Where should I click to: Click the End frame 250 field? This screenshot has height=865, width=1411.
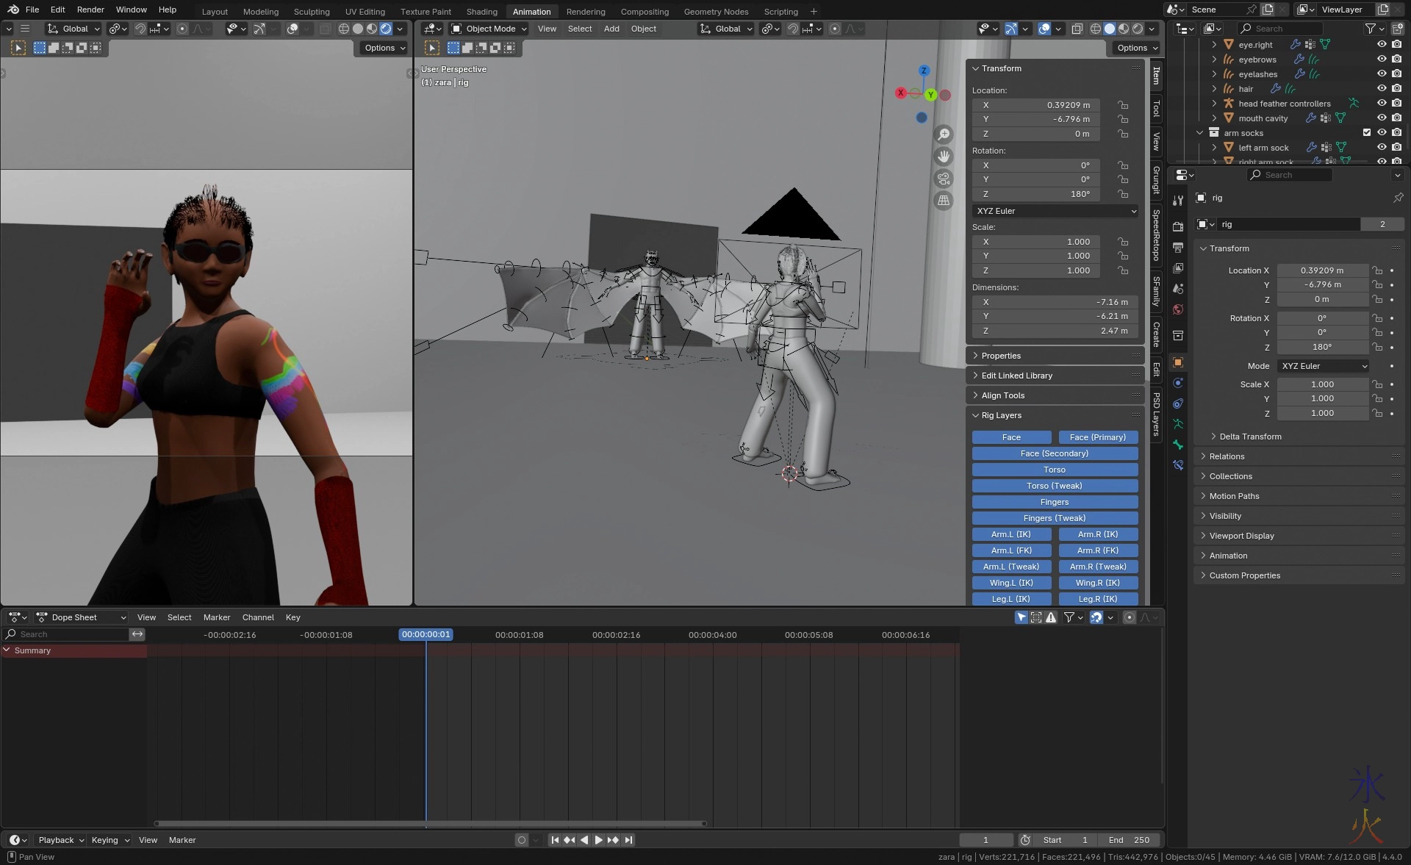click(1129, 840)
